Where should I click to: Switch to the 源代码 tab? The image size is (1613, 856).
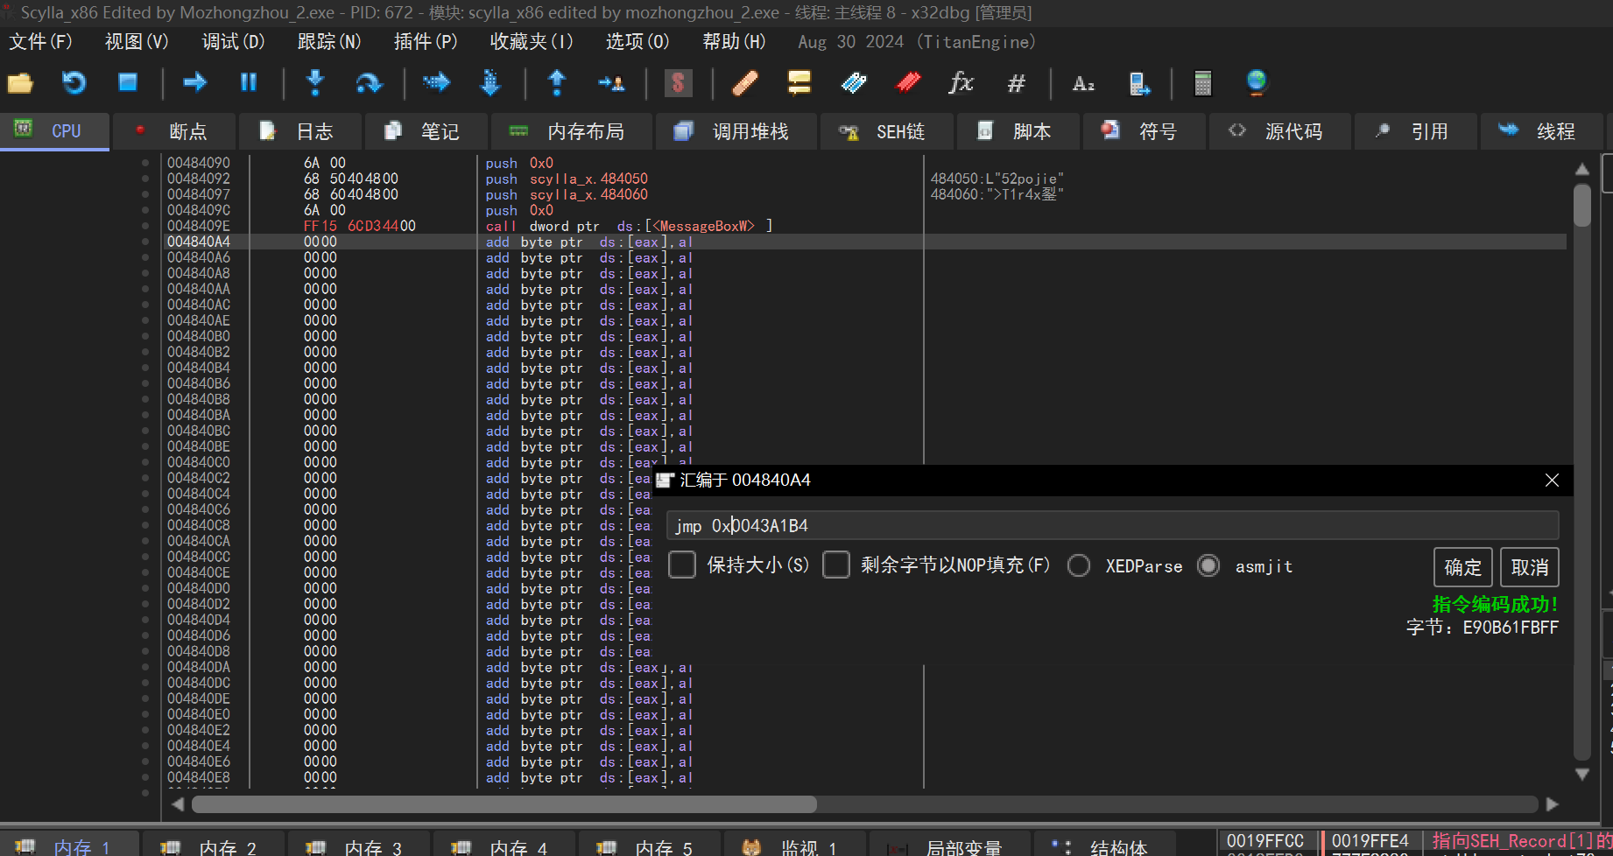coord(1279,131)
